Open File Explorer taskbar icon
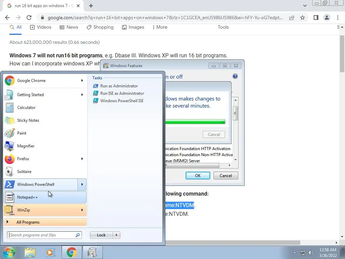345x259 pixels. pyautogui.click(x=30, y=252)
